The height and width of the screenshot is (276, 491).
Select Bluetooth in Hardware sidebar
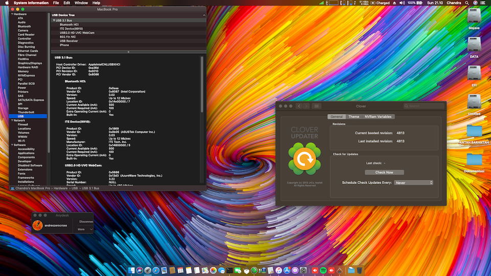point(24,27)
